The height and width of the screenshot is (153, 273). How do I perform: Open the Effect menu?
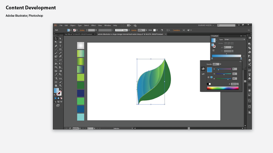click(93, 25)
